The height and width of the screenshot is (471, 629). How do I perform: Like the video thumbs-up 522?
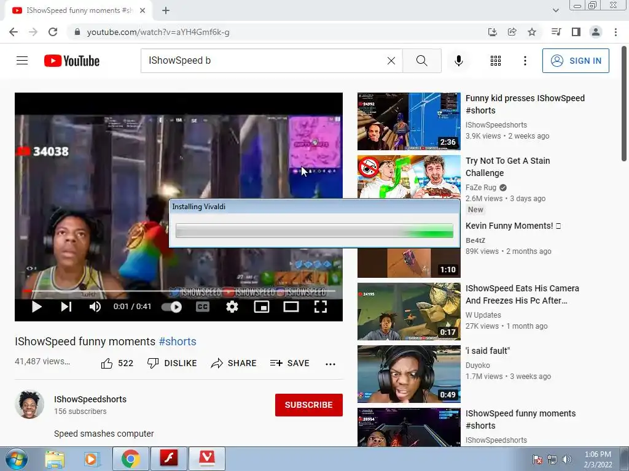point(117,363)
